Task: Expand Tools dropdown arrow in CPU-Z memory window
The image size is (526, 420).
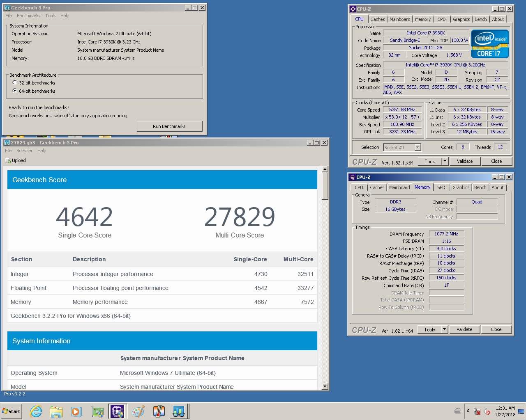Action: point(444,329)
